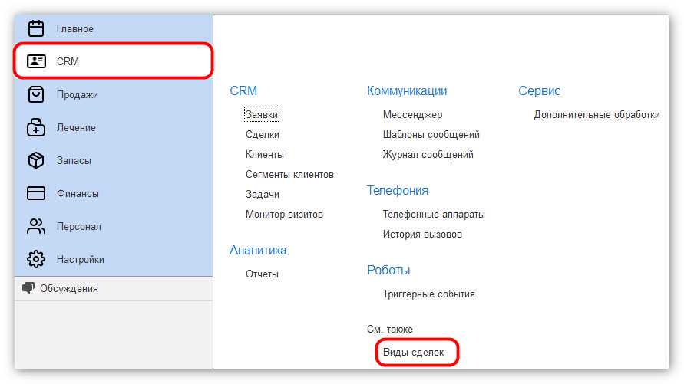Open История вызовов
The image size is (684, 384).
point(422,235)
